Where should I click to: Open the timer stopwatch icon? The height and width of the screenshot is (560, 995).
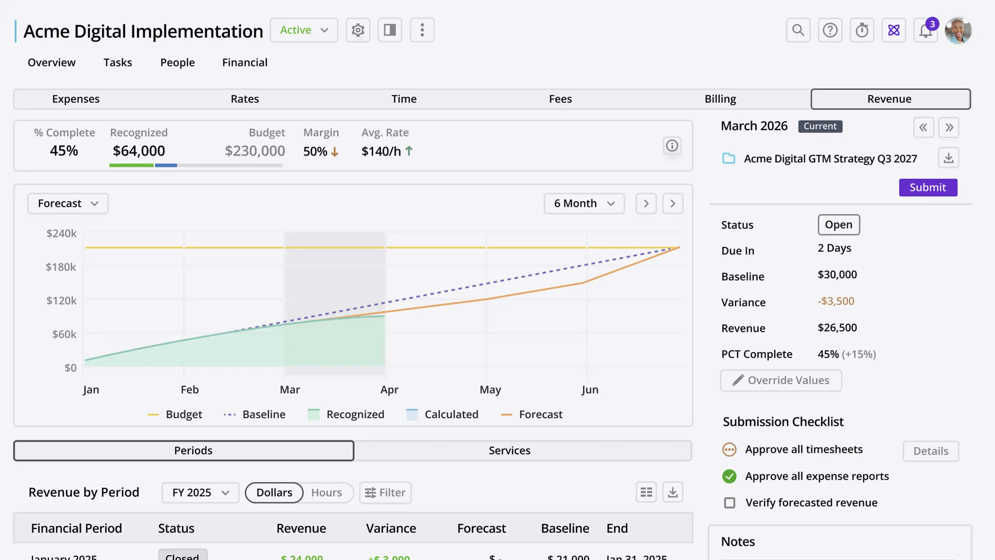tap(862, 30)
